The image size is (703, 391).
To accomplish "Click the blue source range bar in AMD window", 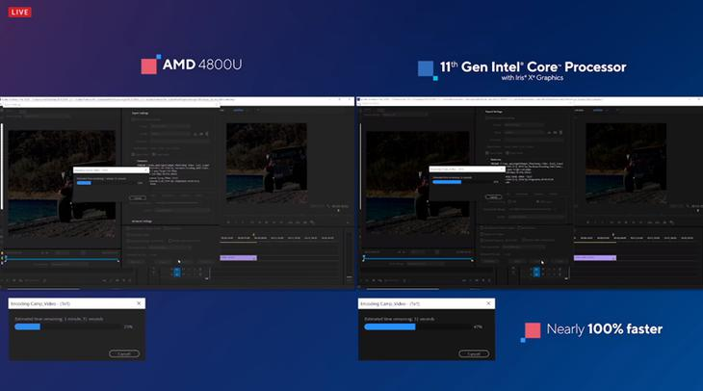I will coord(62,259).
